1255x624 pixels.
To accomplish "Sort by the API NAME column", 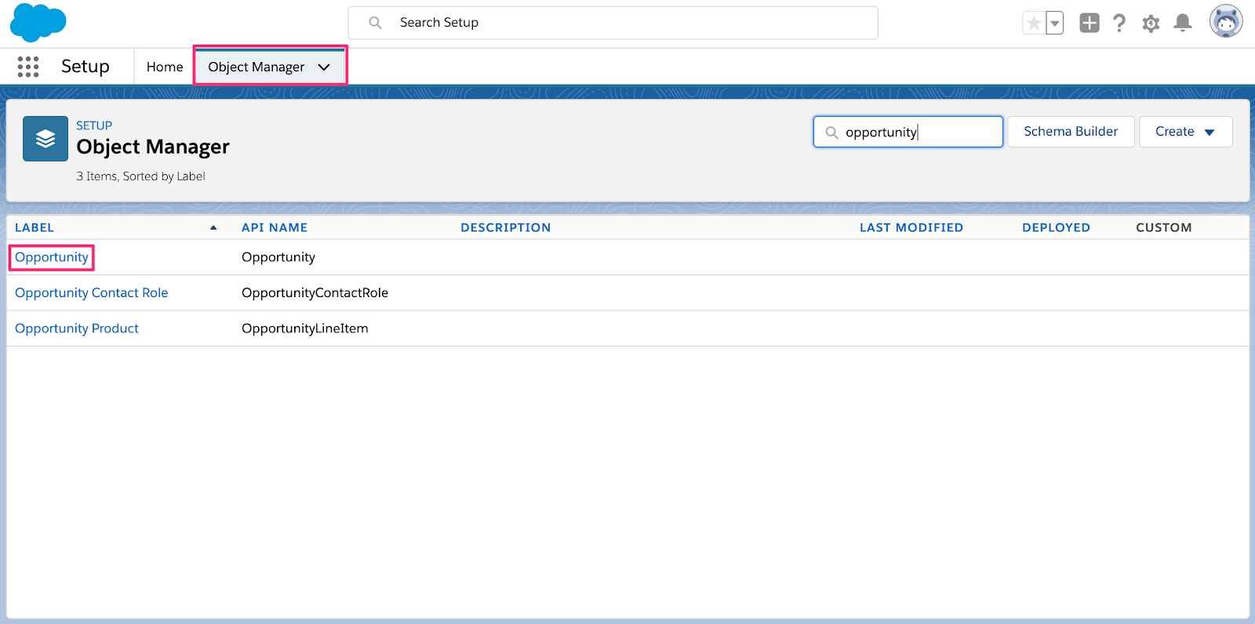I will click(x=275, y=227).
